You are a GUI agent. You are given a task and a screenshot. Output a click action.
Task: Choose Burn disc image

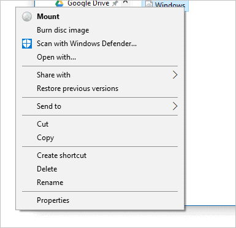point(100,30)
